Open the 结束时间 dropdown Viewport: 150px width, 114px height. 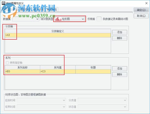coord(41,107)
